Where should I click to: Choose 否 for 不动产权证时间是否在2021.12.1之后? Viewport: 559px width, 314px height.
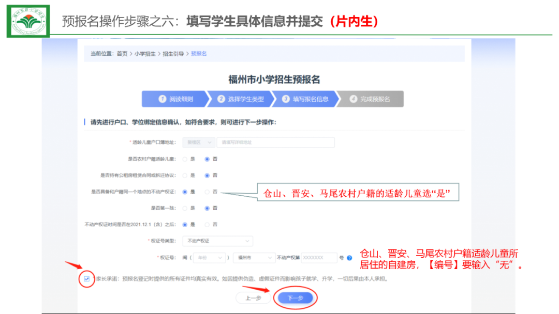pyautogui.click(x=208, y=225)
